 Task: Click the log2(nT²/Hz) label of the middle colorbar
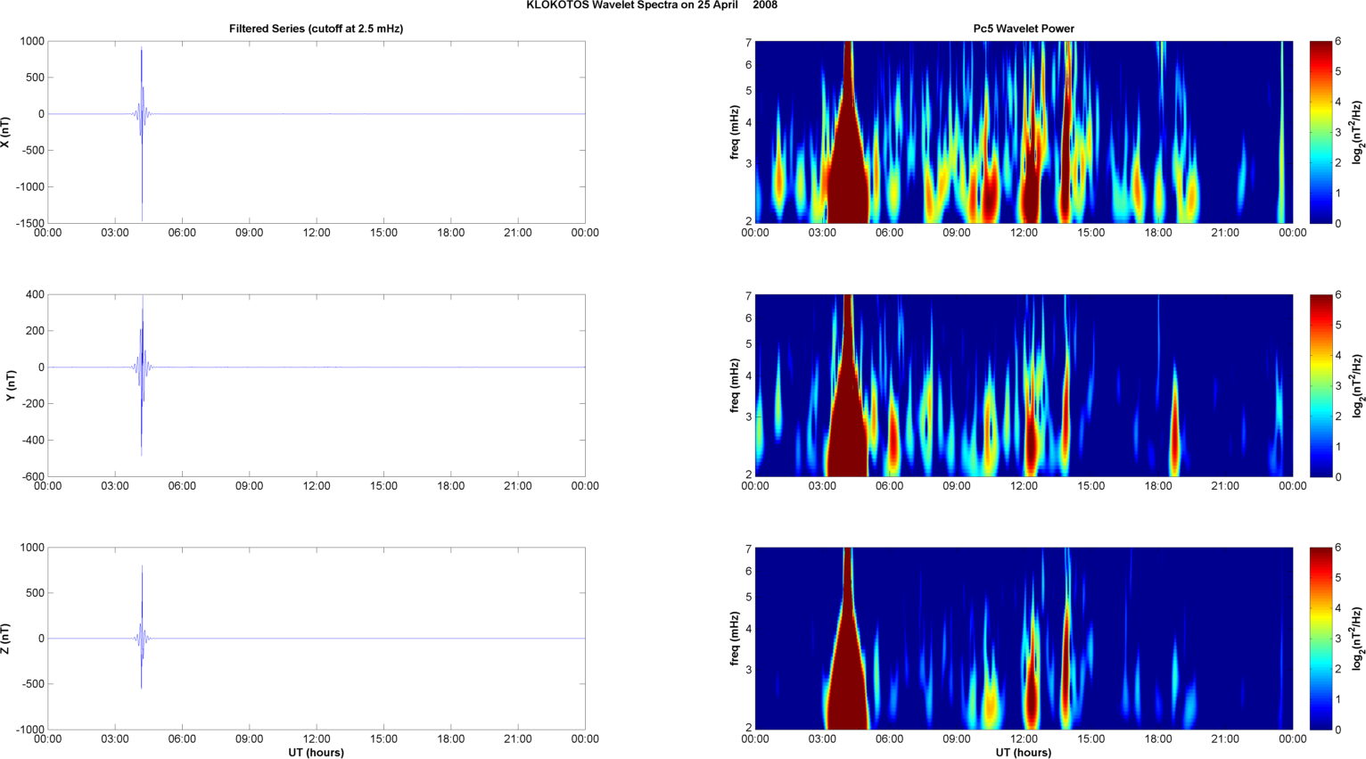pos(1357,385)
